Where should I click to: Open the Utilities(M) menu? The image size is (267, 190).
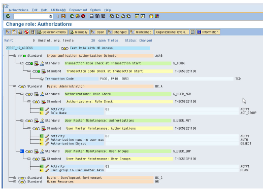[58, 10]
